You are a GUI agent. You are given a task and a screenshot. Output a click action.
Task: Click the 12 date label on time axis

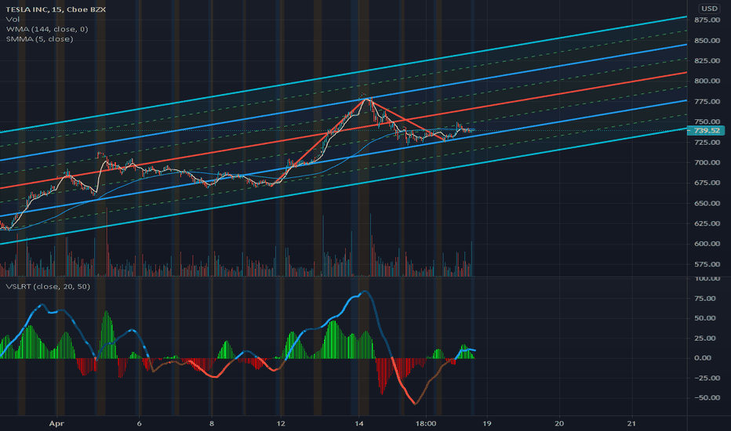pyautogui.click(x=281, y=423)
